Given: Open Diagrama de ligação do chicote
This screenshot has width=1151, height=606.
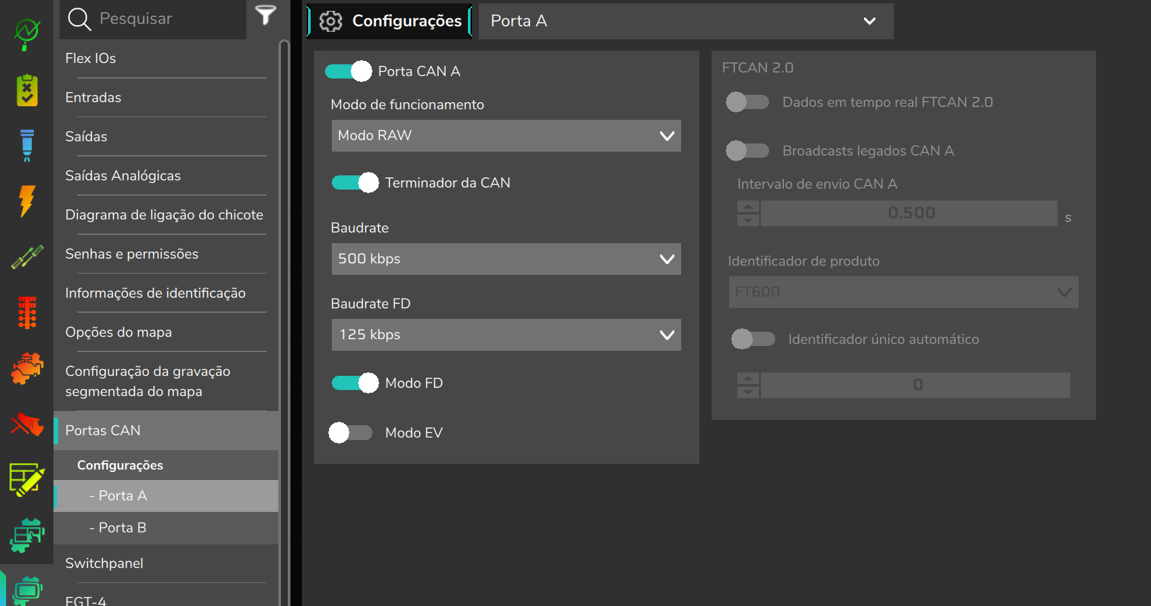Looking at the screenshot, I should (x=166, y=215).
